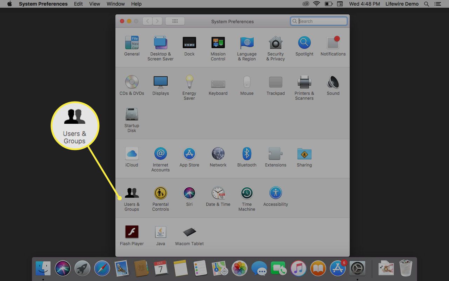Open the View menu
The image size is (449, 281).
tap(95, 4)
